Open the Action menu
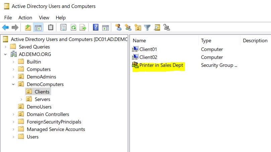Viewport: 271px width, 152px height. 25,18
